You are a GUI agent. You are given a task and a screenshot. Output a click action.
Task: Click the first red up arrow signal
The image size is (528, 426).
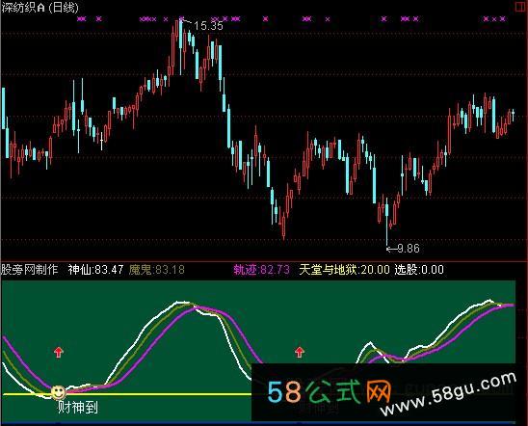click(59, 352)
